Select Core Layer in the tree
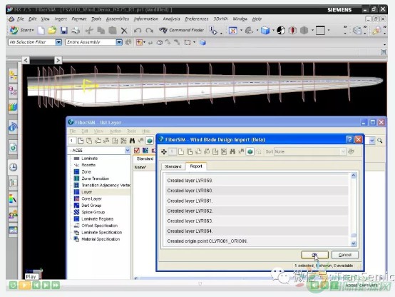 tap(91, 198)
